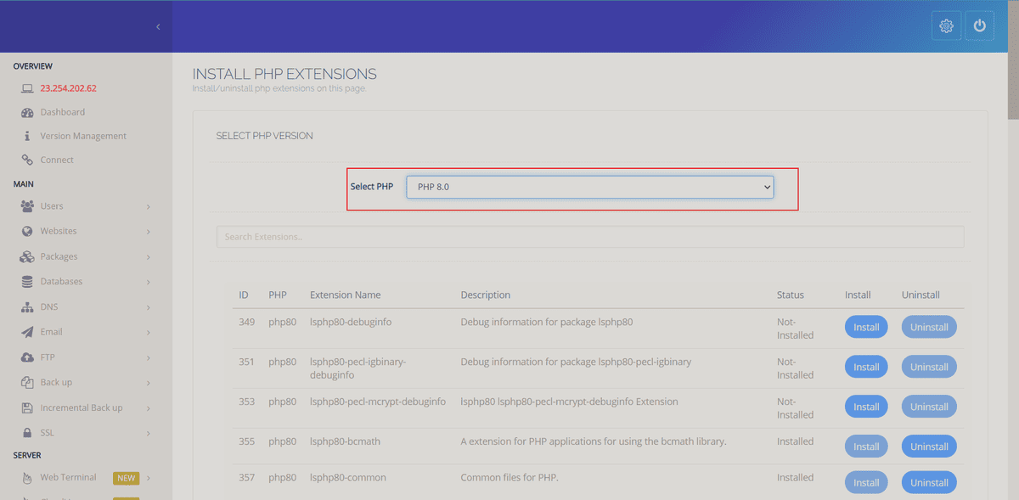The width and height of the screenshot is (1019, 500).
Task: Click the Status column header
Action: coord(790,295)
